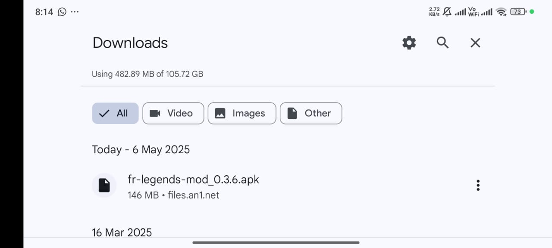Open fr-legends-mod apk options menu

tap(478, 185)
